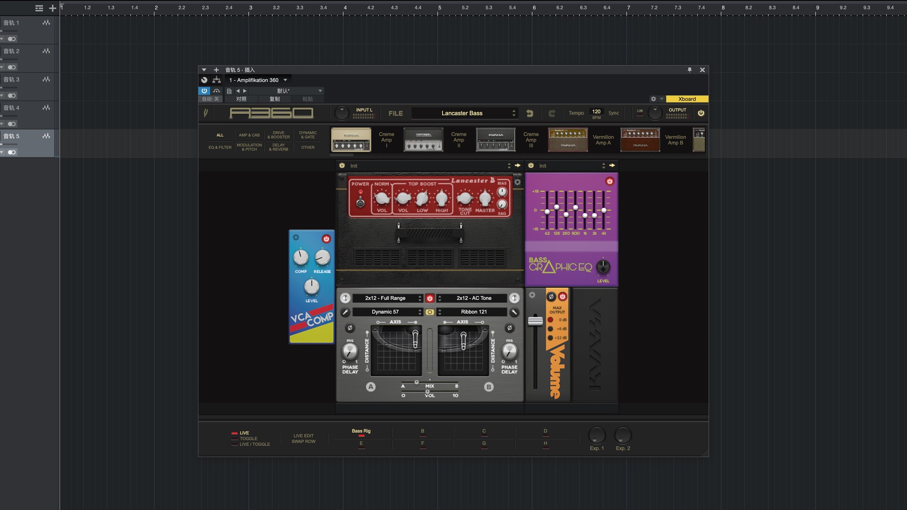Open the Dynamic 57 microphone dropdown

(387, 312)
